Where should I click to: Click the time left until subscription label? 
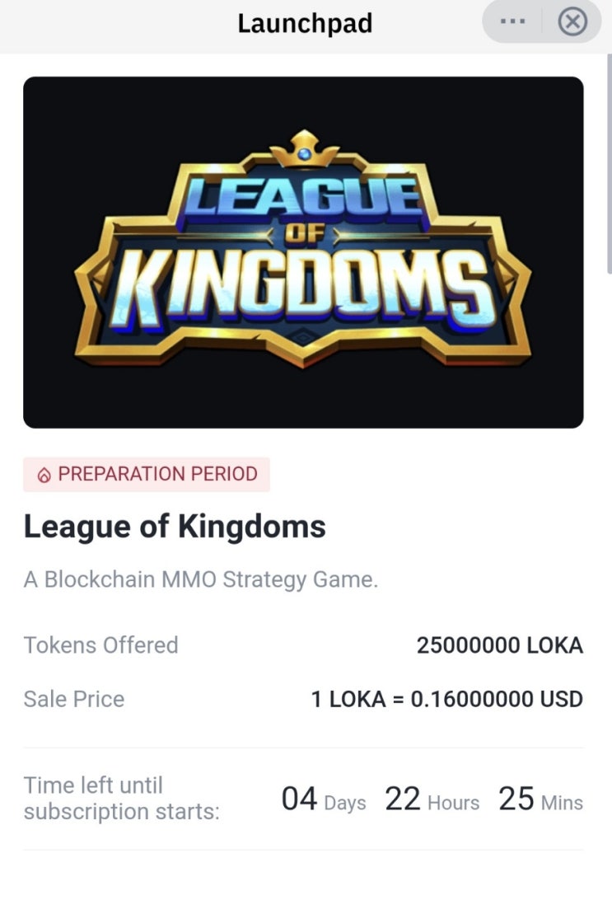point(122,799)
